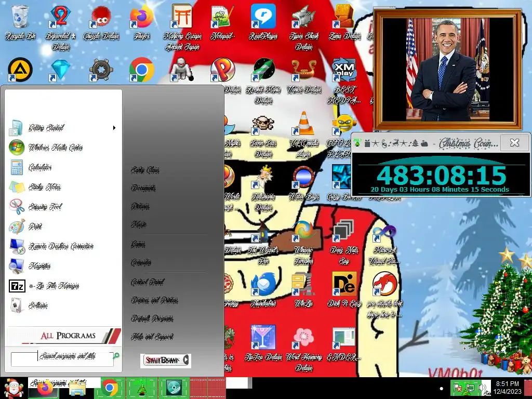Open WinZip desktop shortcut

[x=303, y=290]
